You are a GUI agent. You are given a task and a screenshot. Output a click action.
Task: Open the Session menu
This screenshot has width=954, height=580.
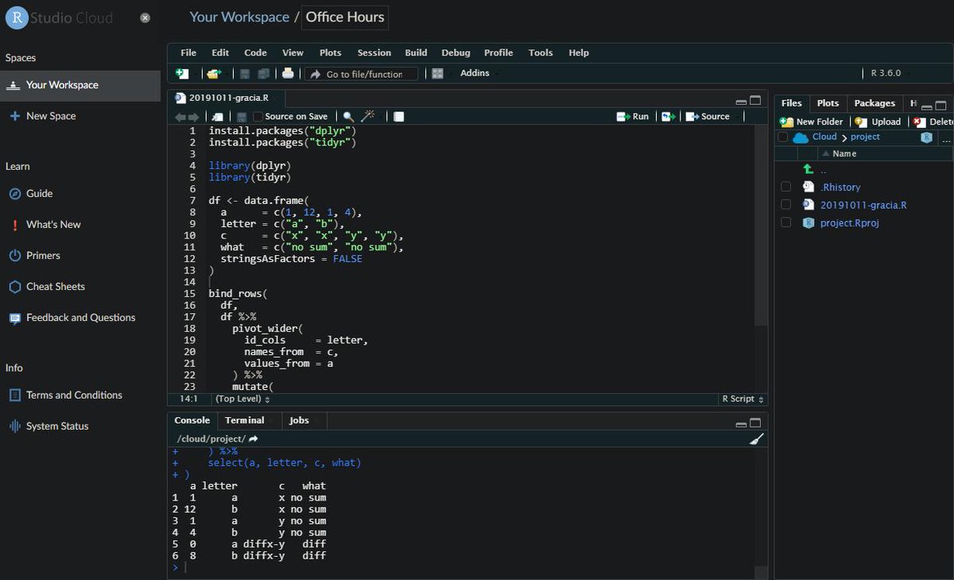(x=374, y=52)
